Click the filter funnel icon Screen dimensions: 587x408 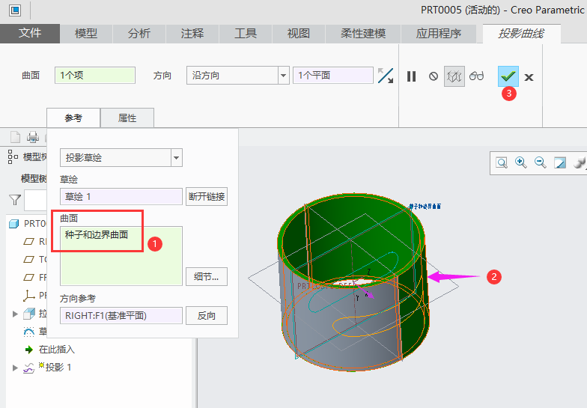point(15,199)
